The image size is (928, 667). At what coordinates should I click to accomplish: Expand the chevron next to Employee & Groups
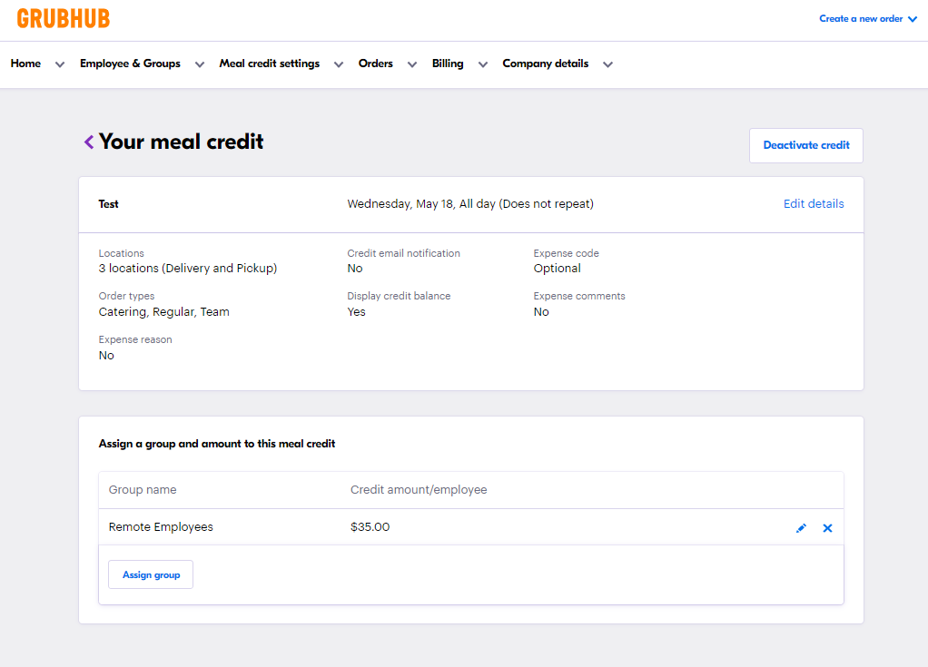pyautogui.click(x=200, y=64)
